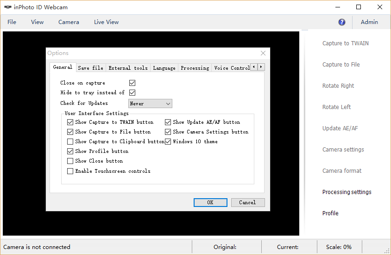Click Processing settings in the side panel

coord(347,192)
